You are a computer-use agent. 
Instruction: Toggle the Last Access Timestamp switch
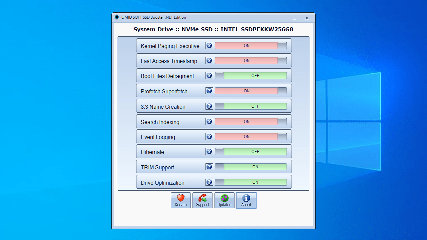click(251, 61)
